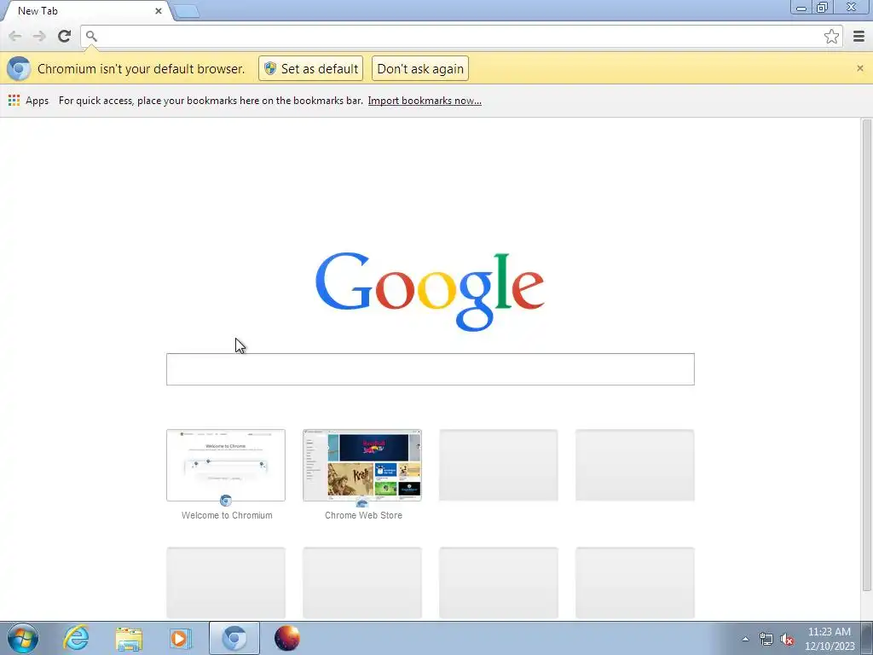Launch Firefox from the taskbar
Screen dimensions: 873x655
tap(287, 638)
